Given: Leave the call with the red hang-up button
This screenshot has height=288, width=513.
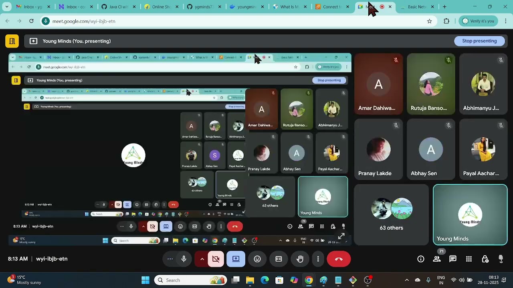Looking at the screenshot, I should point(339,259).
